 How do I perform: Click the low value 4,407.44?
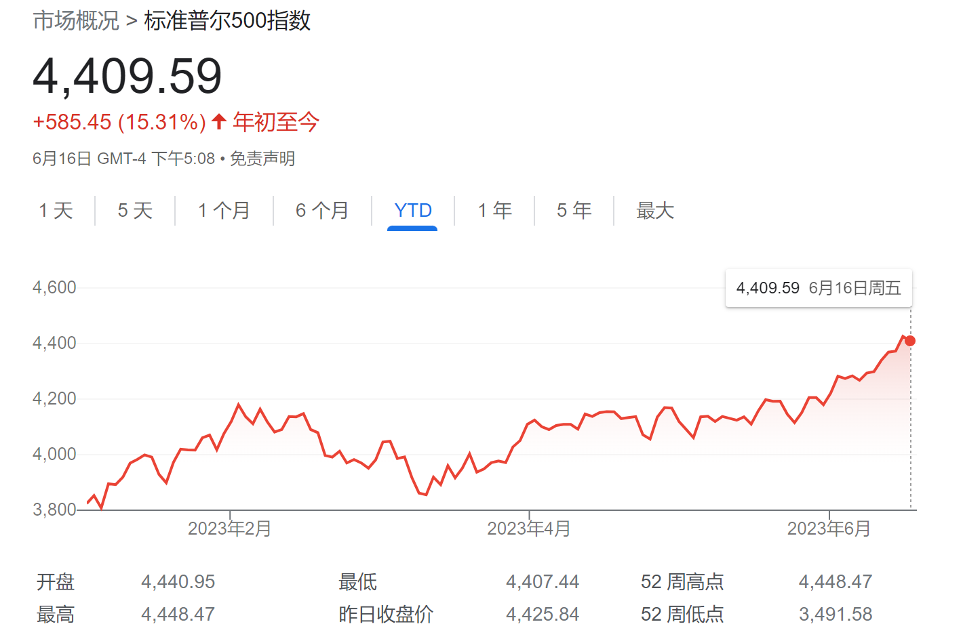tap(543, 582)
